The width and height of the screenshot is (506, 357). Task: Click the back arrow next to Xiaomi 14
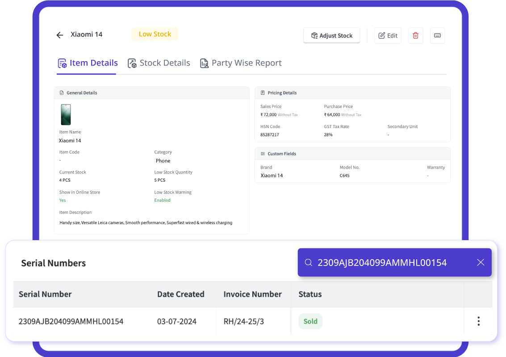pyautogui.click(x=60, y=35)
